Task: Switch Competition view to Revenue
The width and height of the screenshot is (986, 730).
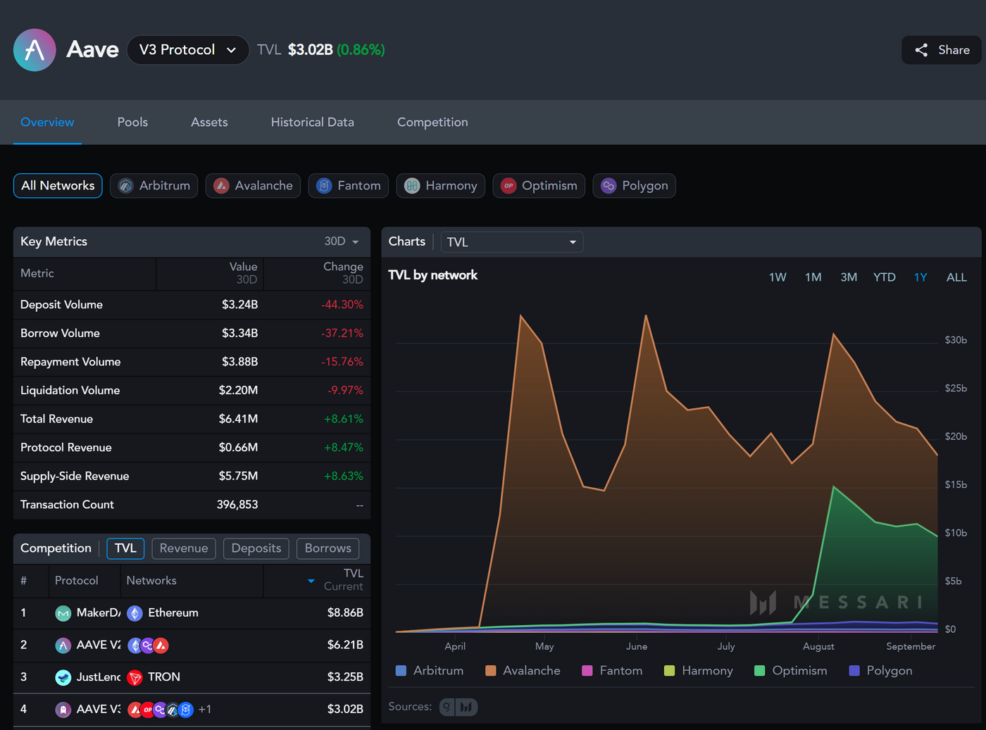Action: (x=184, y=548)
